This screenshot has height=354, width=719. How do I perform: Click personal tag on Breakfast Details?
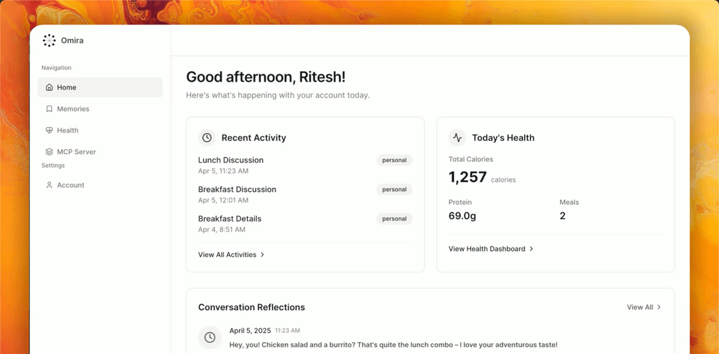(x=394, y=219)
